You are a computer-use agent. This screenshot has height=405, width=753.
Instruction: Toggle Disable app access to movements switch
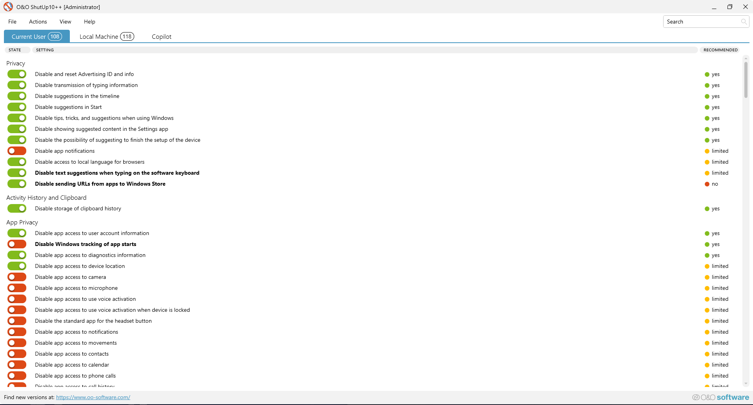point(17,343)
